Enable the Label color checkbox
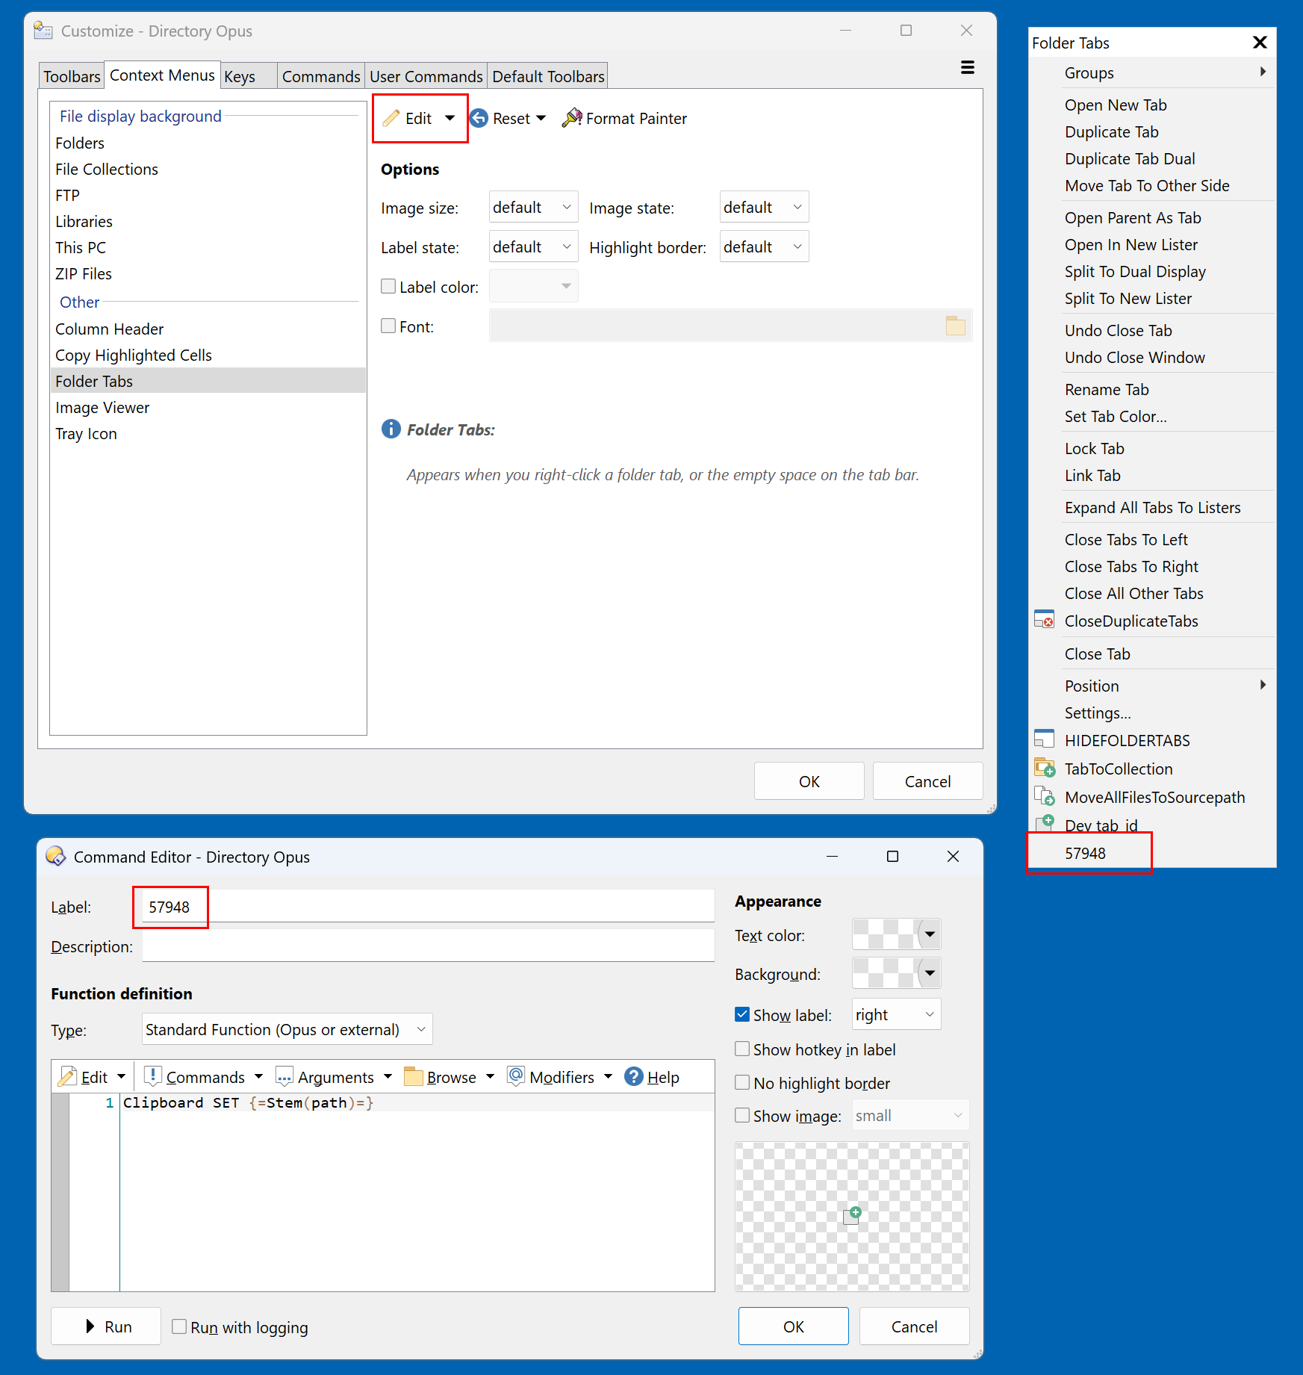This screenshot has height=1375, width=1303. [388, 287]
